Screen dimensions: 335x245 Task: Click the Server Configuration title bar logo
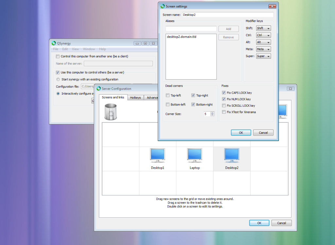[x=98, y=88]
